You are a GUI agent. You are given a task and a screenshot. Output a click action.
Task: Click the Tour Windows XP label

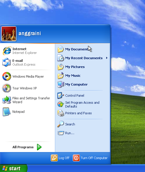pos(25,88)
